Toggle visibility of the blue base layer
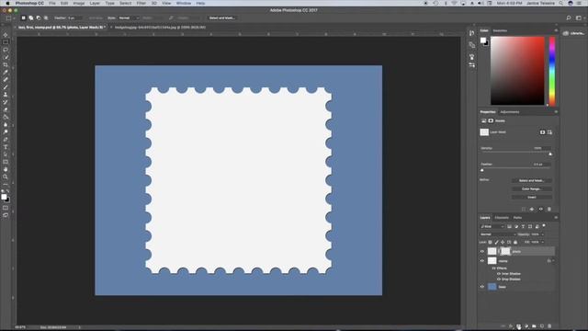588x331 pixels. click(x=482, y=287)
